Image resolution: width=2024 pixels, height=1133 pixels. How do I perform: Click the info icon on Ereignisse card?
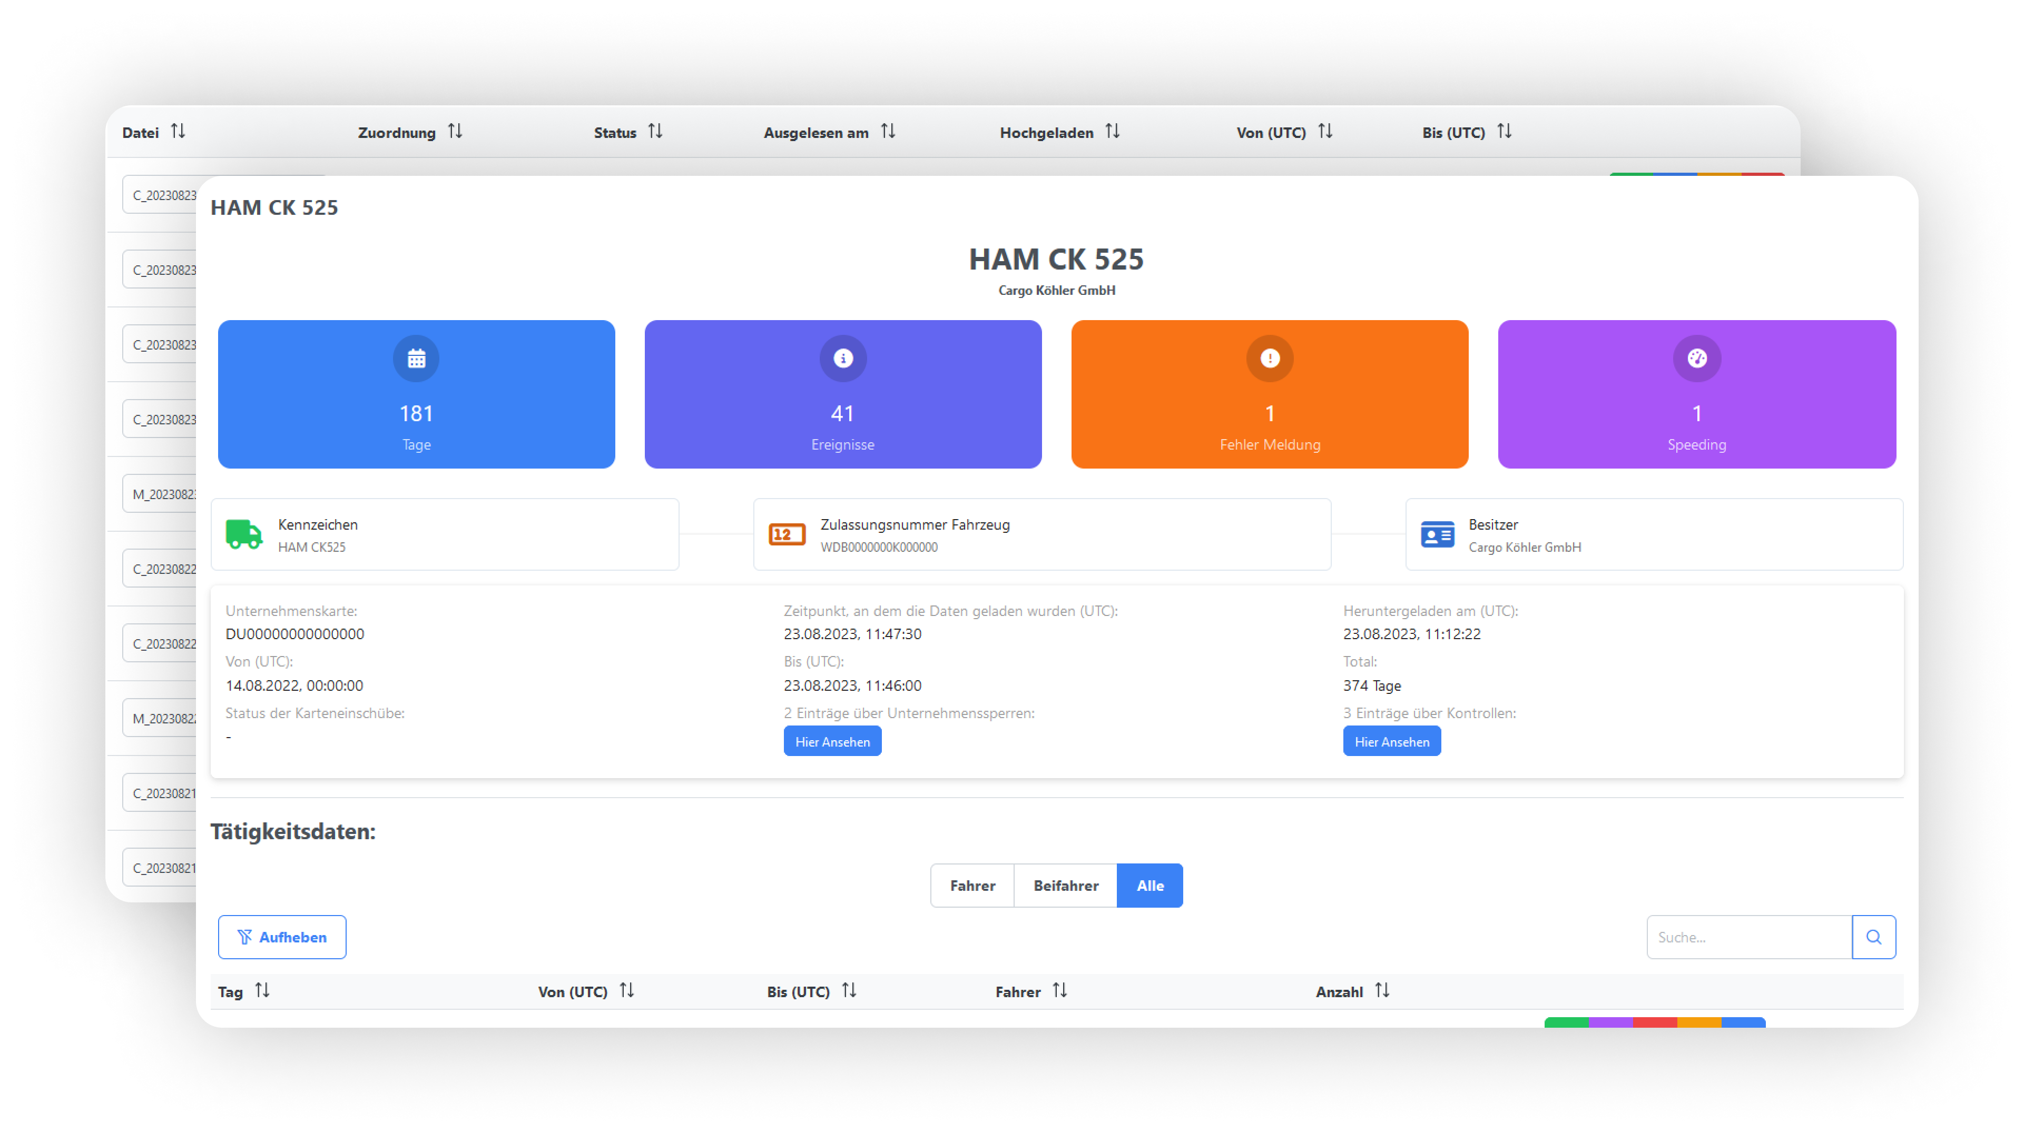pos(842,359)
